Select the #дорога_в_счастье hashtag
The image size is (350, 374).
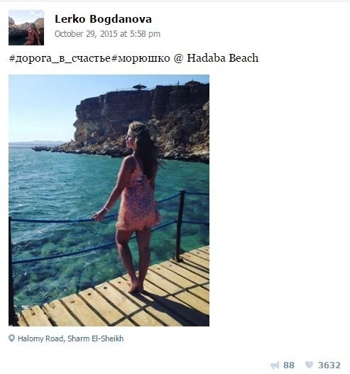pos(60,58)
